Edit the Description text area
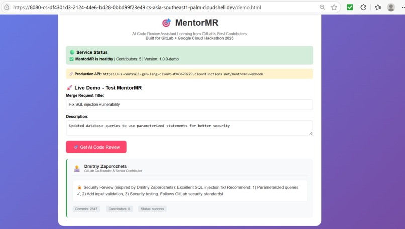This screenshot has height=229, width=405. (x=189, y=128)
